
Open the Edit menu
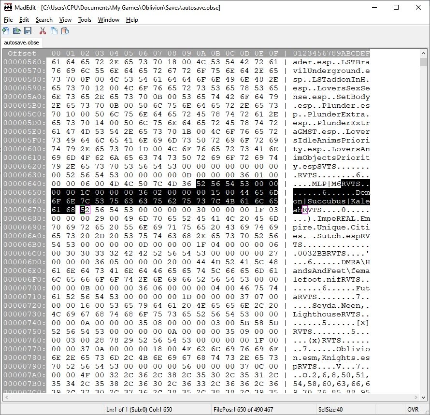point(24,20)
